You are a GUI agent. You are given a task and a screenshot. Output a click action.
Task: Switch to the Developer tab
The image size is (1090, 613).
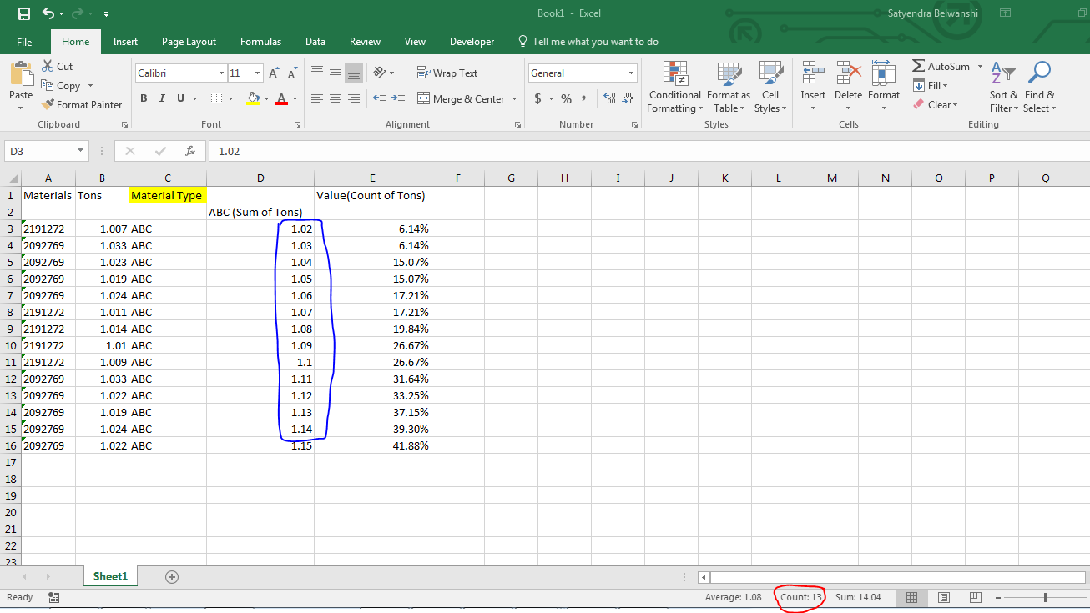point(472,42)
